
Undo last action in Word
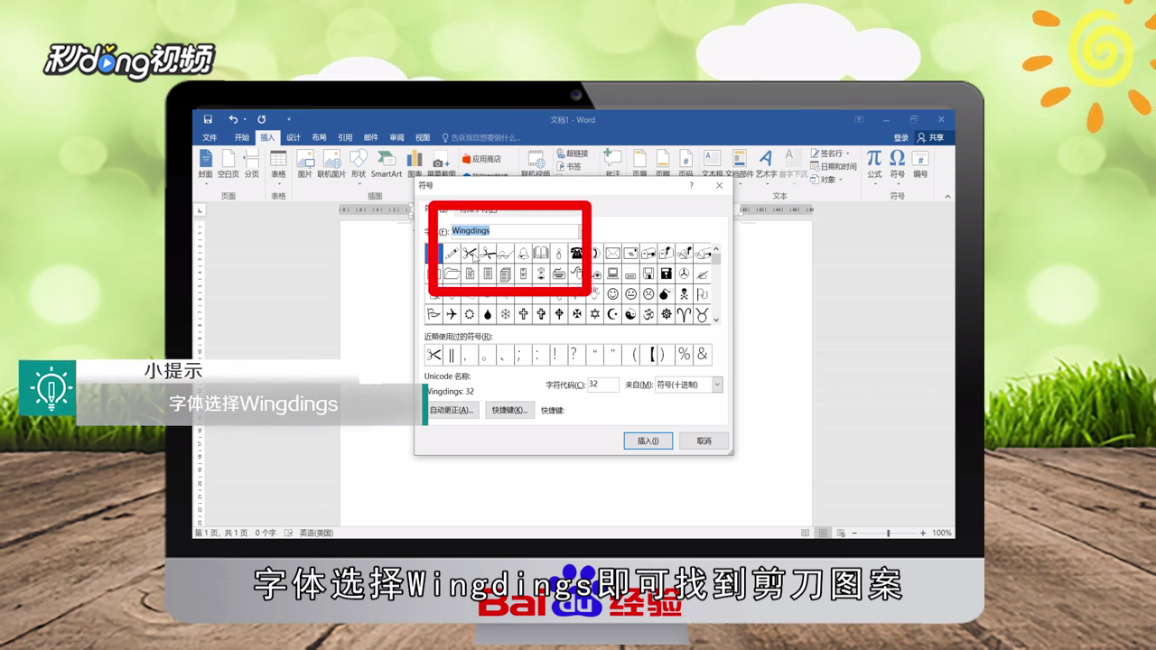point(233,119)
